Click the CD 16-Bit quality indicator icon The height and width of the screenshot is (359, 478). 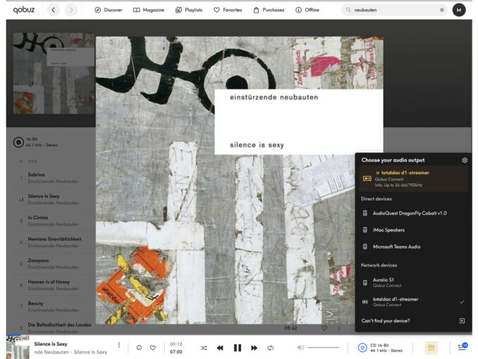click(362, 348)
